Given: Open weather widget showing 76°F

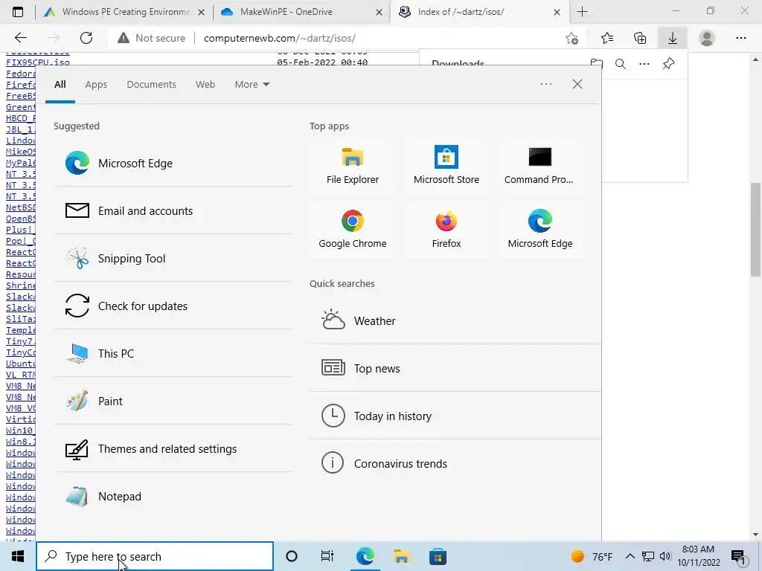Looking at the screenshot, I should (592, 556).
